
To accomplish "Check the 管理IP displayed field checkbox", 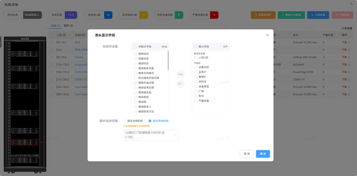I will click(x=196, y=77).
